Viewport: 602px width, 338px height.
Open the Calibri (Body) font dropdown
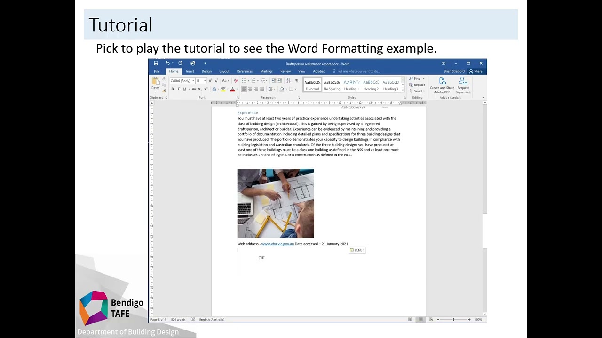click(x=193, y=81)
